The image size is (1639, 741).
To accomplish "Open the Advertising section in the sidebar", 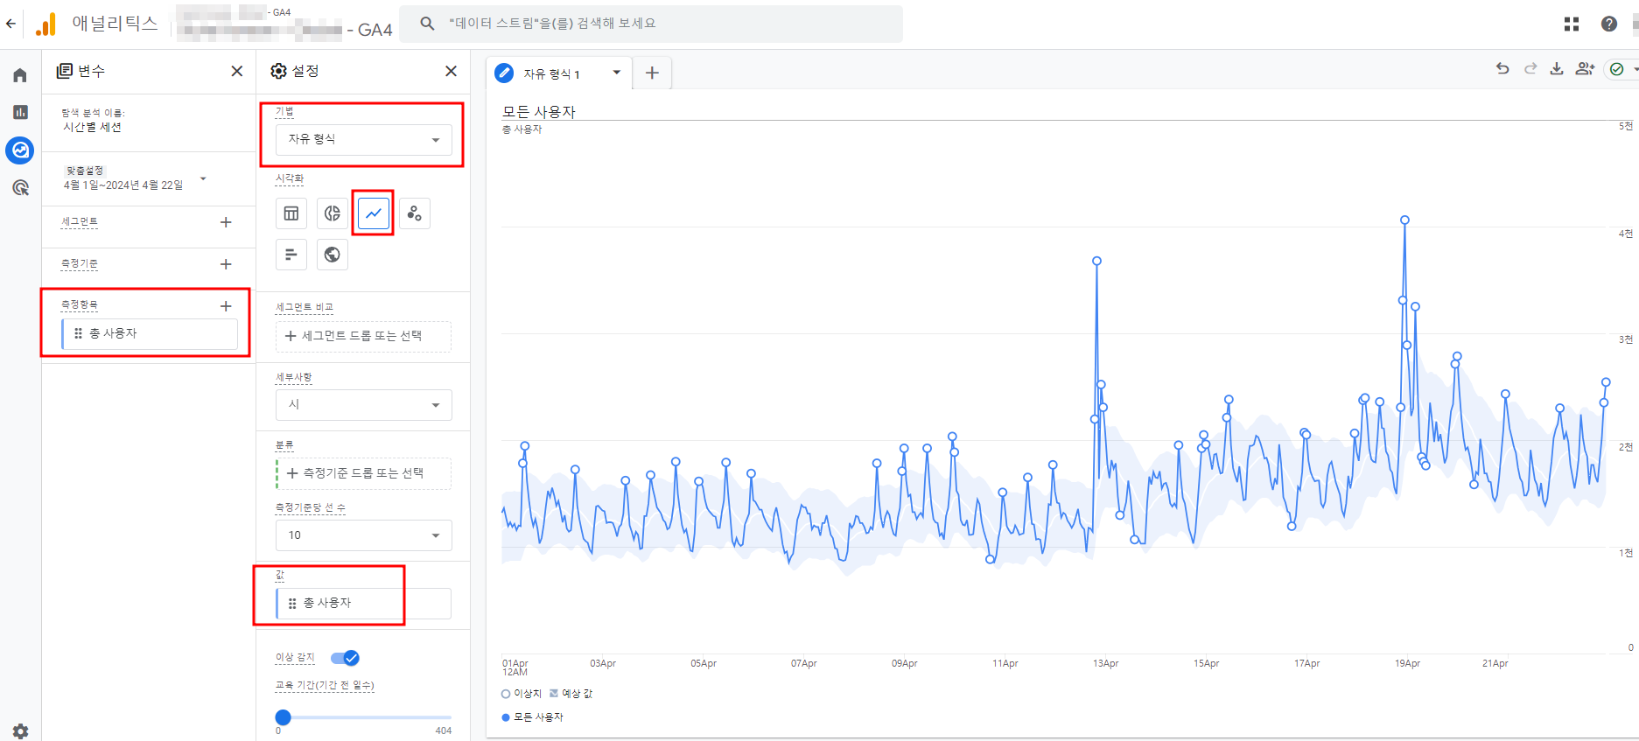I will coord(20,187).
